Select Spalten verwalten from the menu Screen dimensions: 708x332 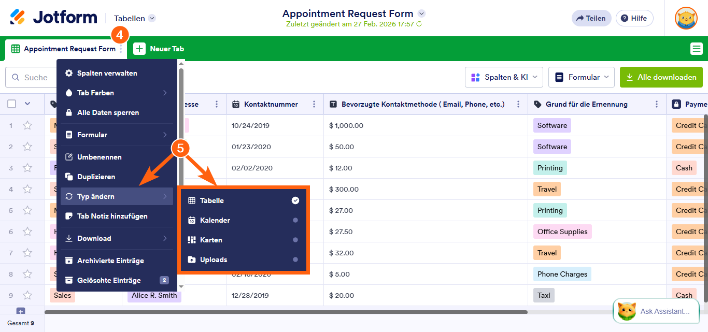pos(107,73)
